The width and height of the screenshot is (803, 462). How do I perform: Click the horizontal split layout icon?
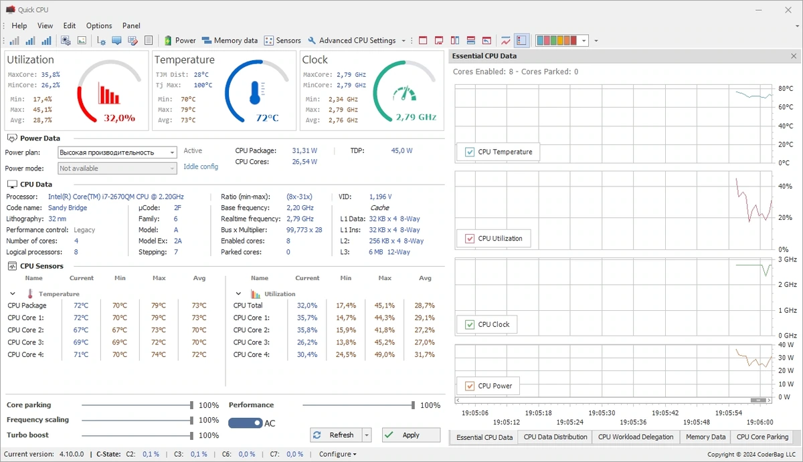(x=471, y=41)
